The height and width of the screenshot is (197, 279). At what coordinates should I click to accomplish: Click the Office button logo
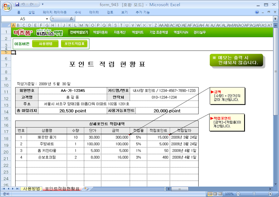tap(6, 6)
